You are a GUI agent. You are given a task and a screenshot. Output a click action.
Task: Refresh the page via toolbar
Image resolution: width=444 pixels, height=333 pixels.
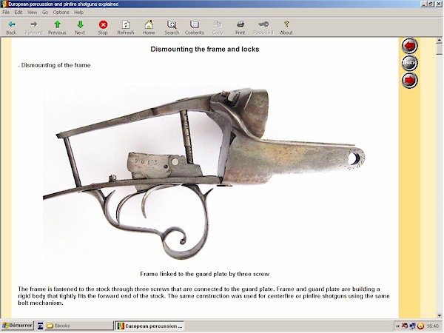(x=126, y=27)
